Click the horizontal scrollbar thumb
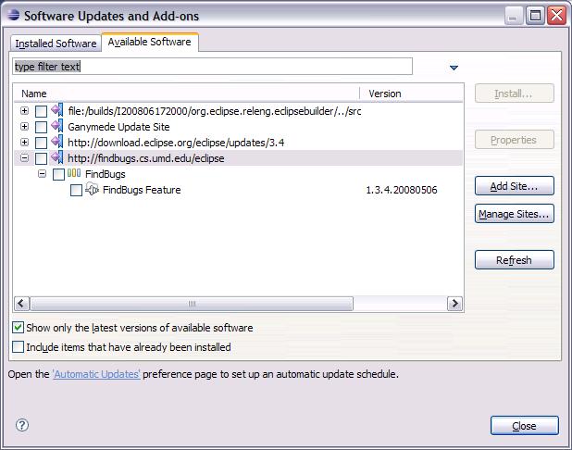Viewport: 572px width, 450px height. click(192, 304)
